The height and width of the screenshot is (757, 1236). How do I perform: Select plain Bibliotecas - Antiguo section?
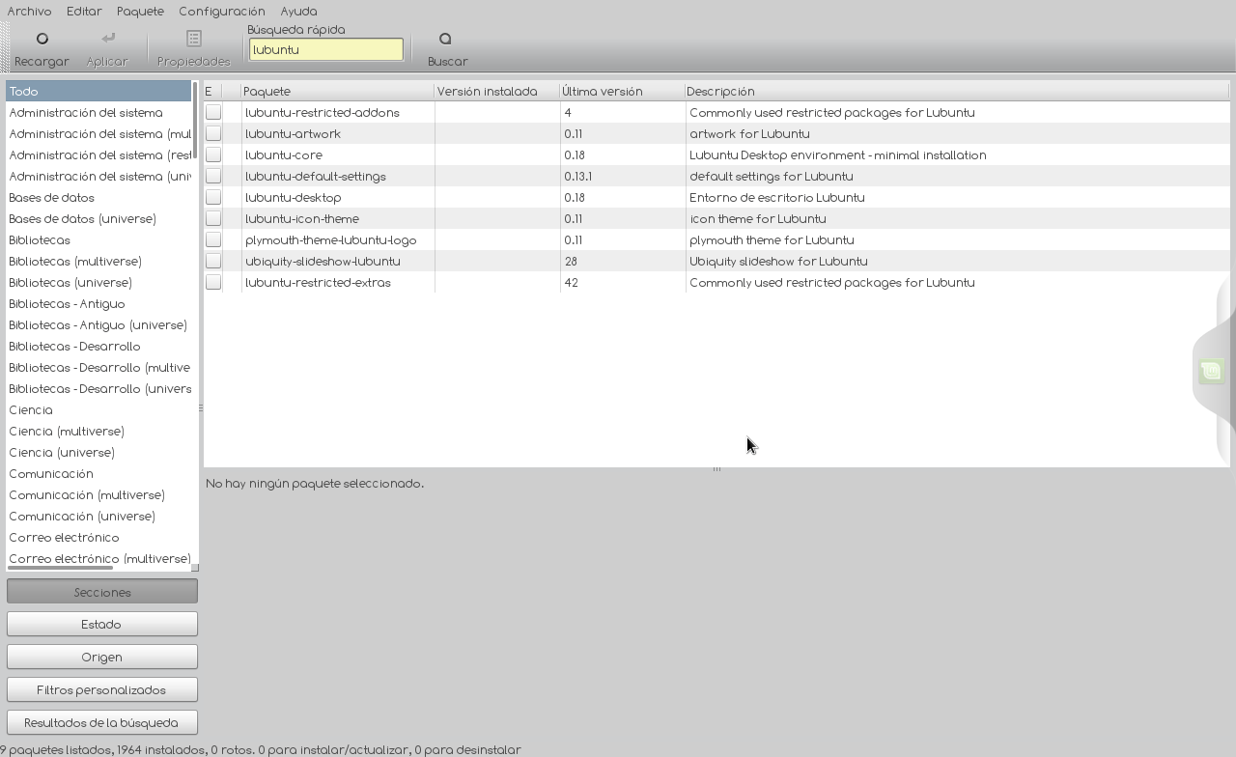[98, 303]
